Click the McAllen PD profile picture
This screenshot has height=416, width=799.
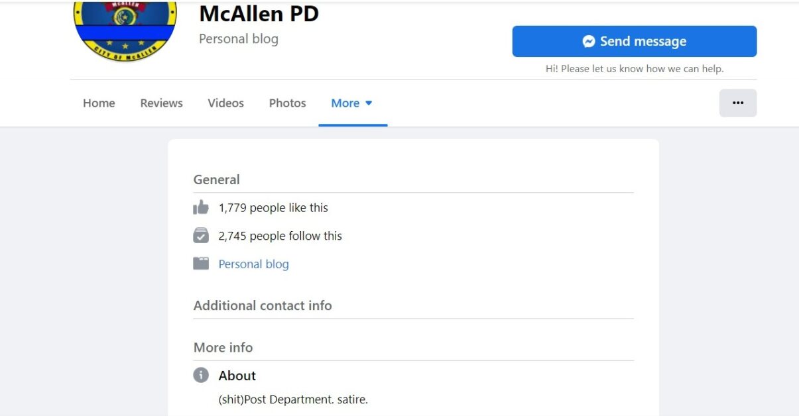point(125,30)
